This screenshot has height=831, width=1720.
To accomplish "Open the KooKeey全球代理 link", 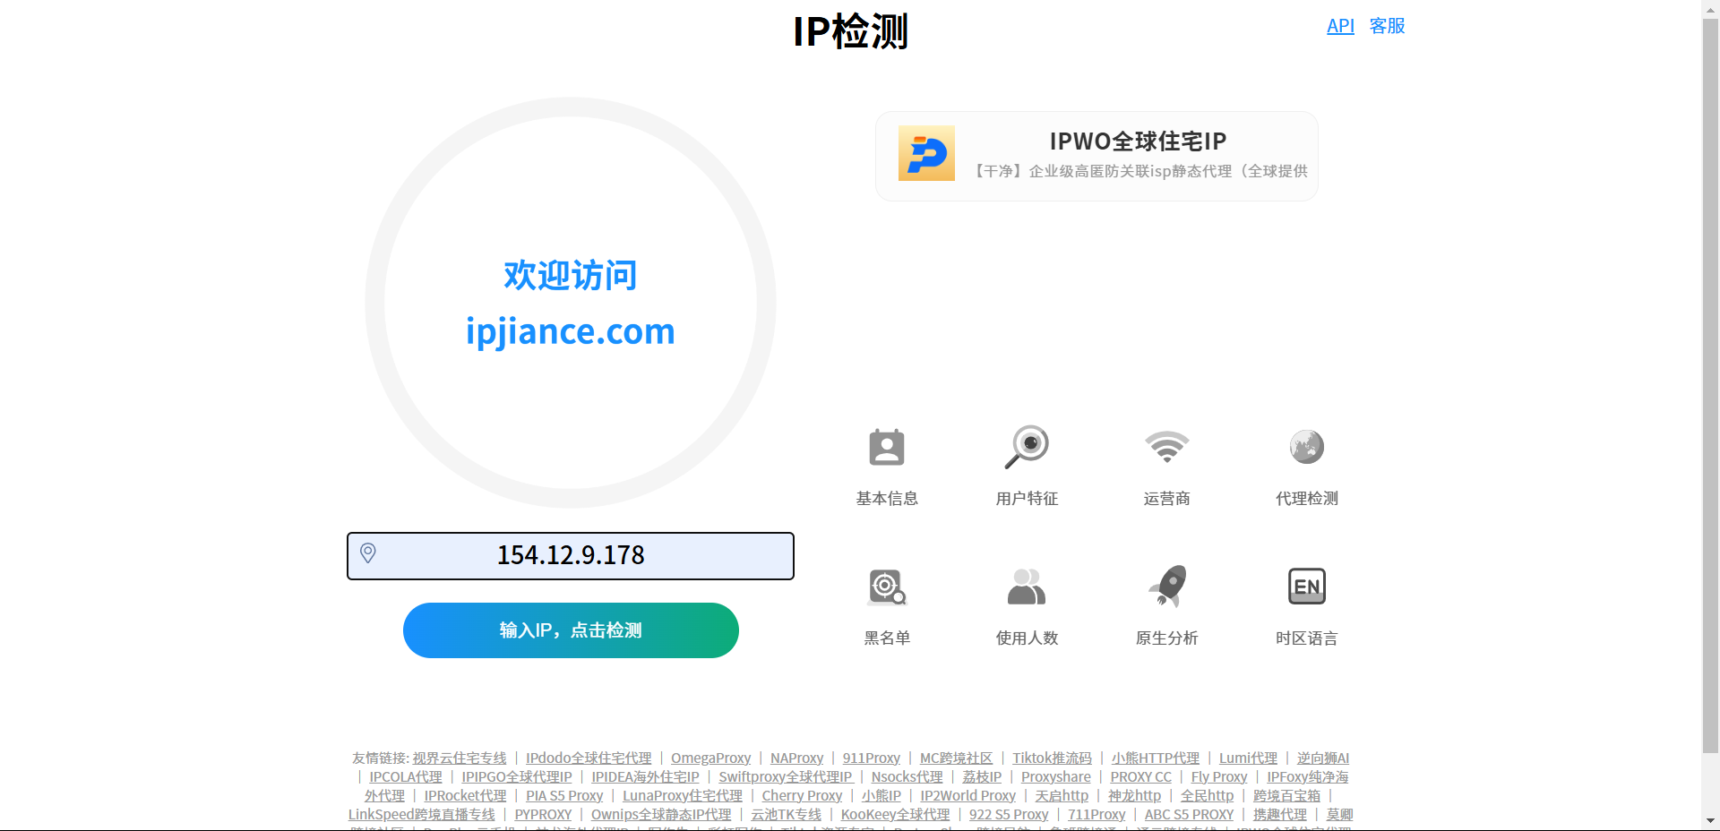I will 893,814.
